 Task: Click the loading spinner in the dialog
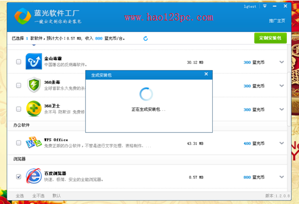(x=146, y=94)
